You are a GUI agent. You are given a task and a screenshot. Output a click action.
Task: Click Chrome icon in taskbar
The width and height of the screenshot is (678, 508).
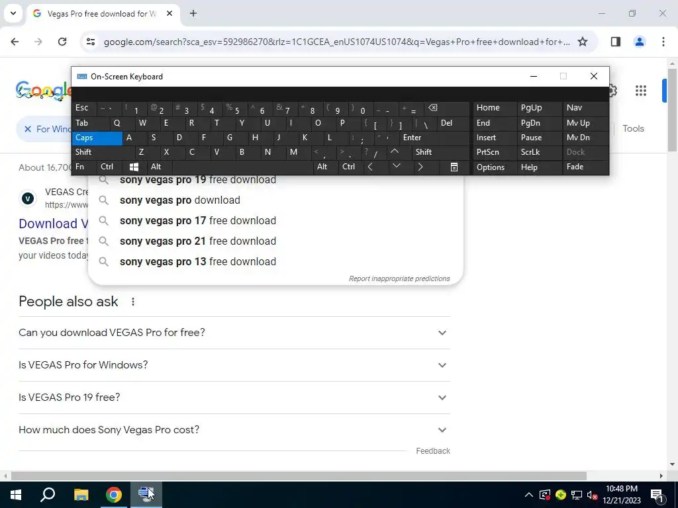(114, 495)
